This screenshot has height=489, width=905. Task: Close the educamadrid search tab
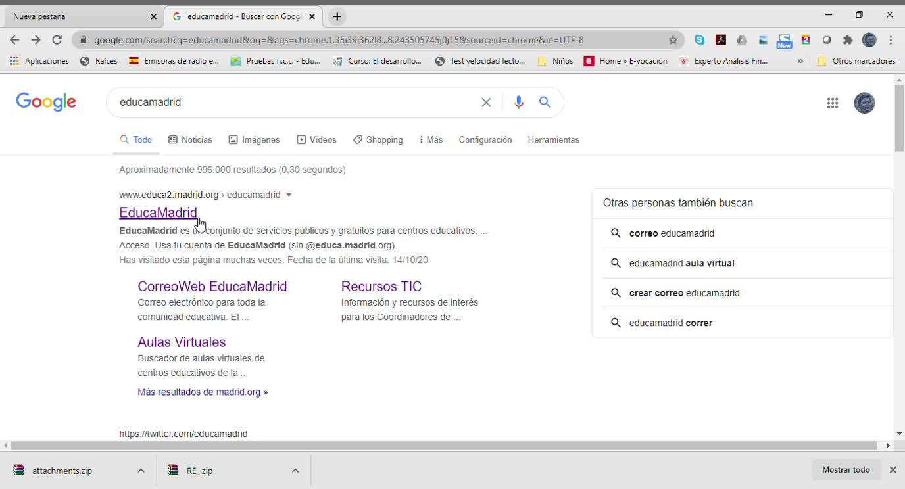(x=312, y=16)
